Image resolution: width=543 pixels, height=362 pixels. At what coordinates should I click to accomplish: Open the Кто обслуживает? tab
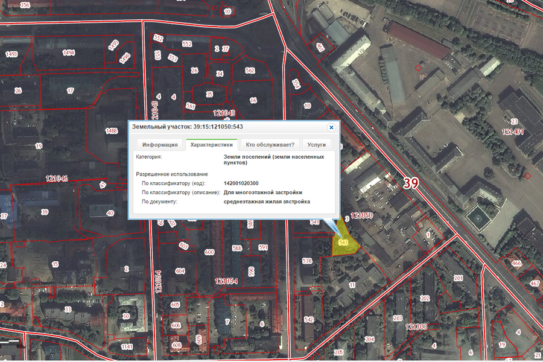(x=270, y=145)
